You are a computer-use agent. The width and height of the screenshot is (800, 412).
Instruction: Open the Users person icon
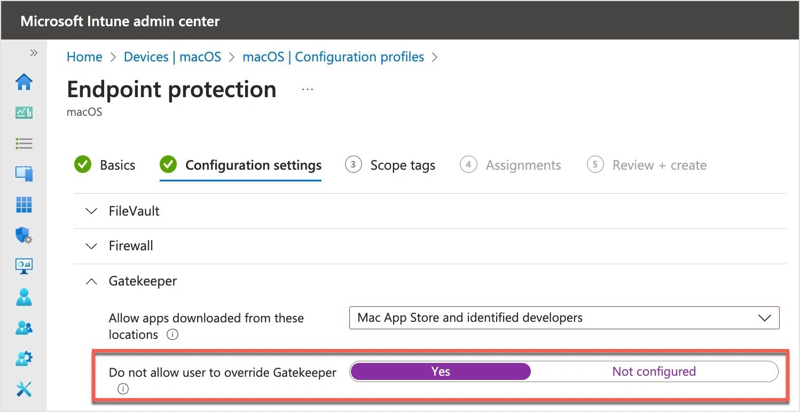tap(24, 297)
